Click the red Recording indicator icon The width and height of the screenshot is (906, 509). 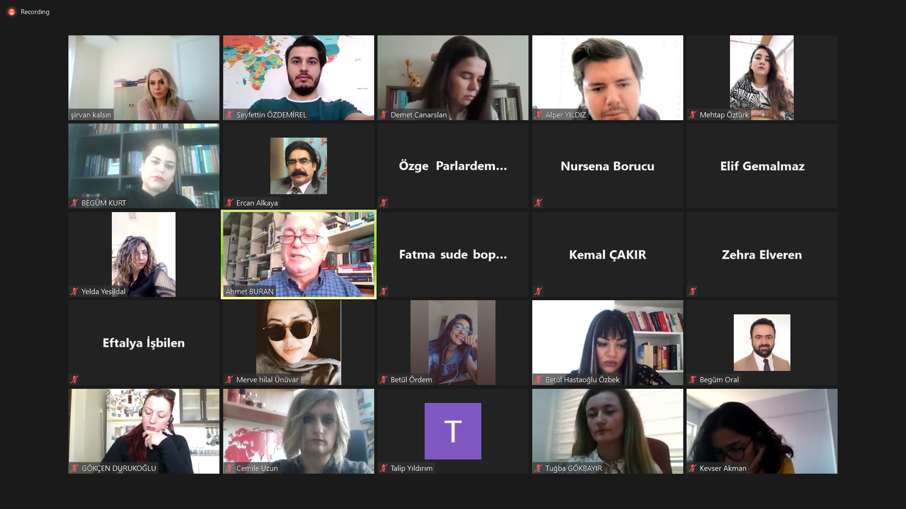point(12,12)
